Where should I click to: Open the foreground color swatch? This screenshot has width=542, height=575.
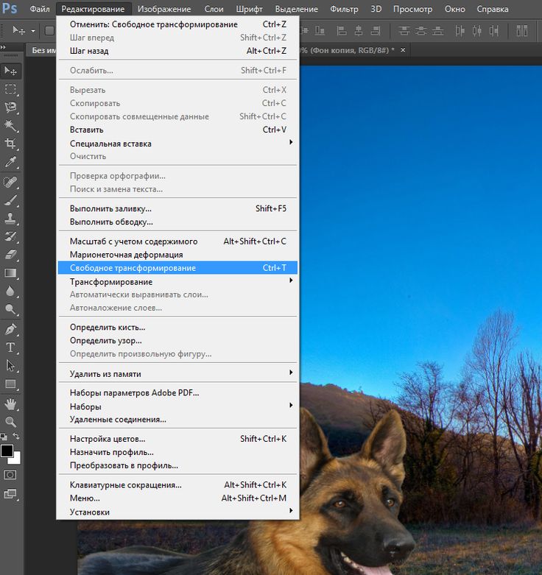(7, 450)
